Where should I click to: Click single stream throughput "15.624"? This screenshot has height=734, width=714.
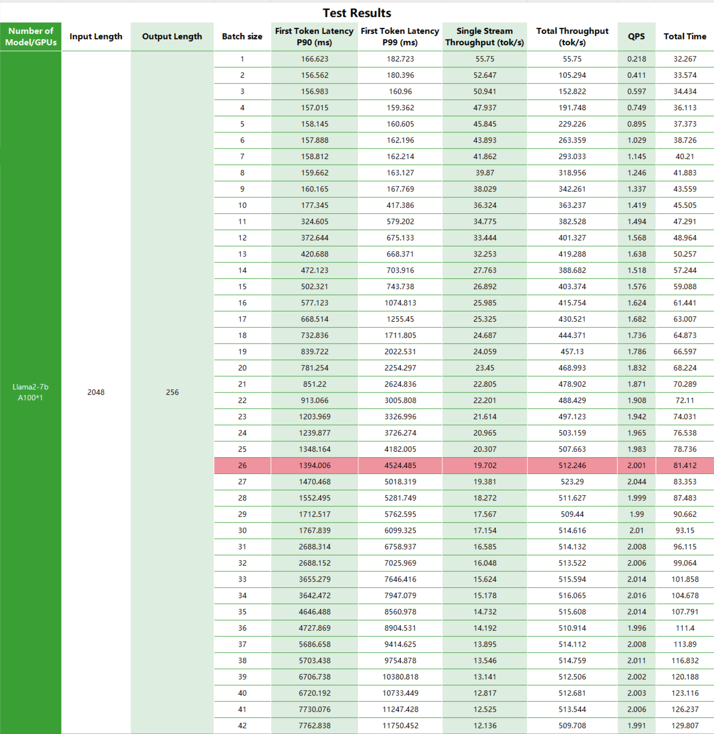tap(484, 580)
